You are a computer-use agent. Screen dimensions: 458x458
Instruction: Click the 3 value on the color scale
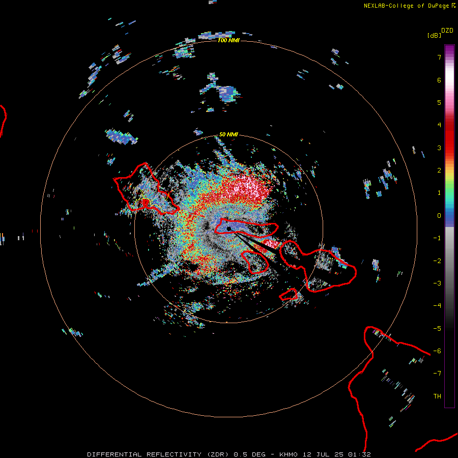[439, 148]
